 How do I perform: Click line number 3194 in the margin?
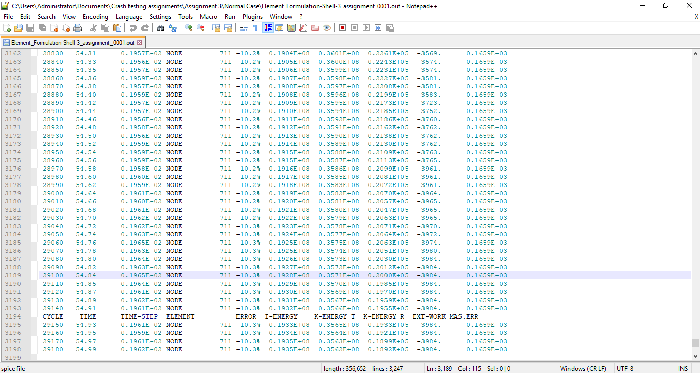click(x=13, y=316)
